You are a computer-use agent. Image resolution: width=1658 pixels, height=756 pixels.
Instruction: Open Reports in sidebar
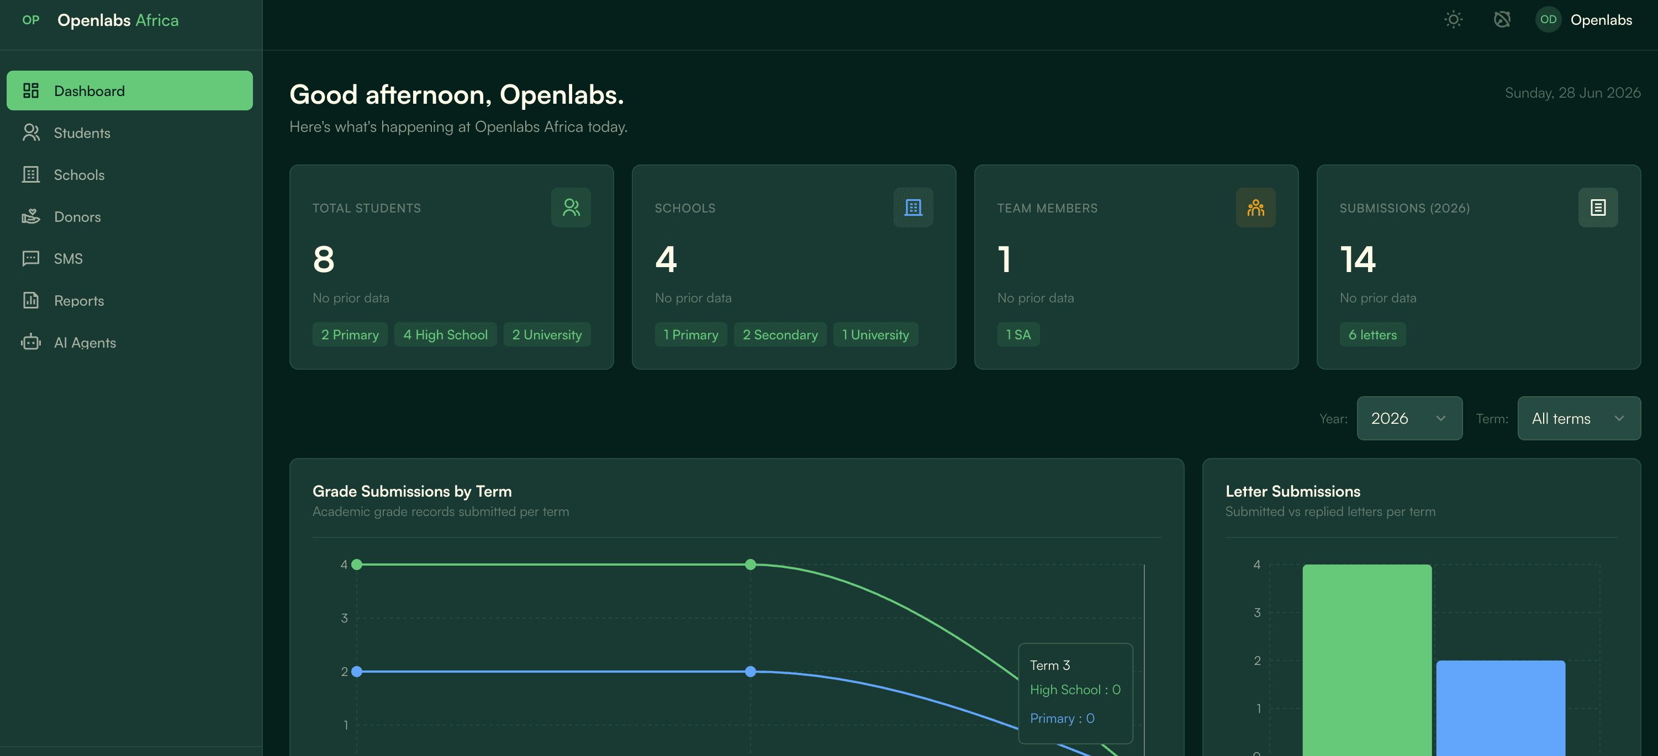tap(129, 300)
